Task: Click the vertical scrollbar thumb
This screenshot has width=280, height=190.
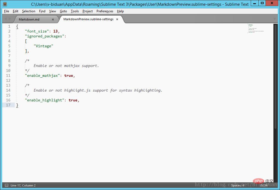Action: tap(276, 77)
